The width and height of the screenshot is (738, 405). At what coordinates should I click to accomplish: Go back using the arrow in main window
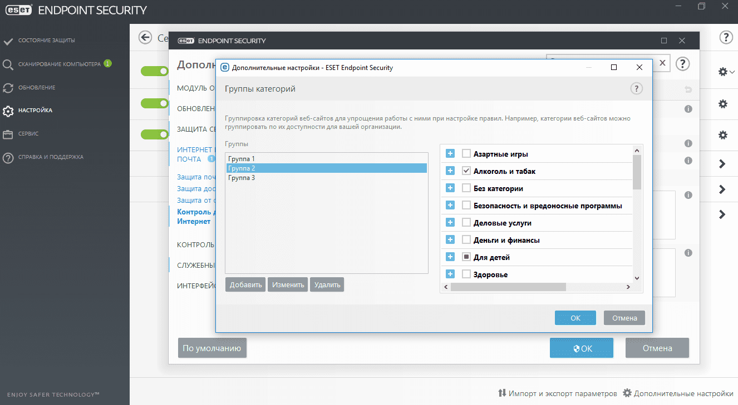click(x=145, y=37)
